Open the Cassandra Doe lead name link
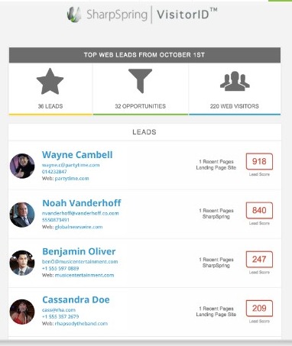Screen dimensions: 292x346 coord(76,299)
